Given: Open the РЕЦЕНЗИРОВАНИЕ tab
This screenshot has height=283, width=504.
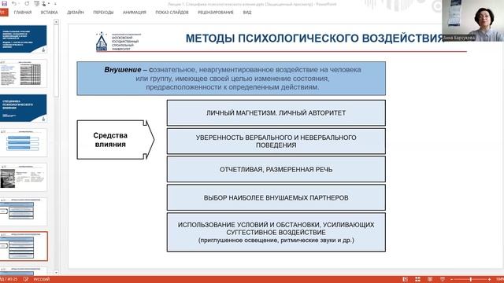Looking at the screenshot, I should [x=216, y=13].
